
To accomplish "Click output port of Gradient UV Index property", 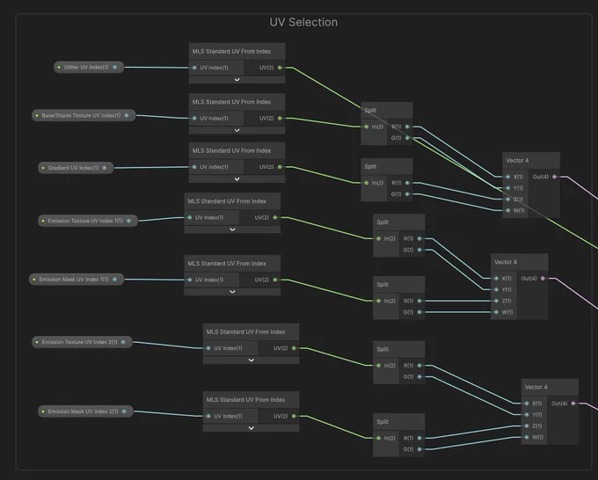I will [105, 168].
